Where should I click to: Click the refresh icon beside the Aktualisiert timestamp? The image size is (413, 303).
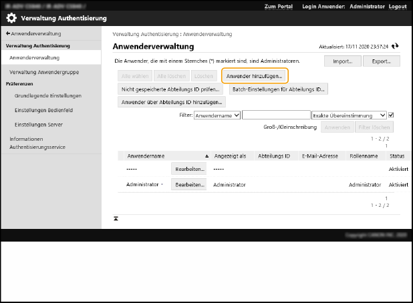click(x=396, y=47)
